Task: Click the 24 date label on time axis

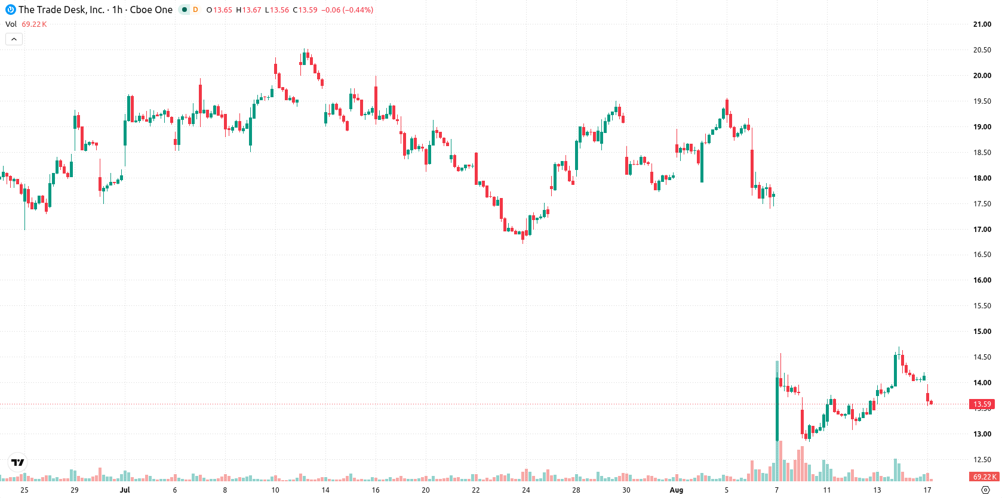Action: pyautogui.click(x=526, y=490)
